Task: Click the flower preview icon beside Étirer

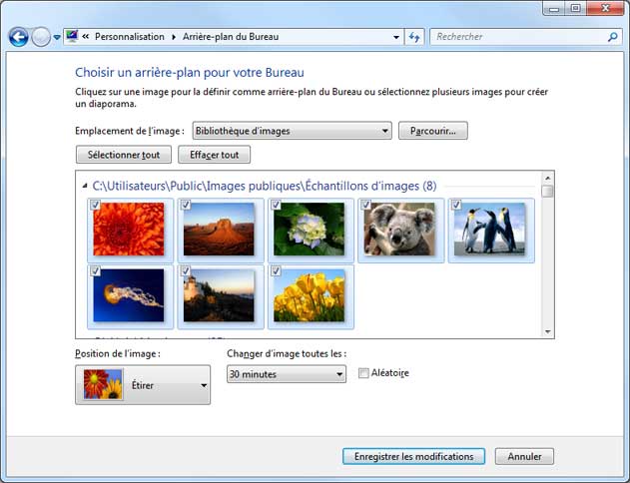Action: (x=103, y=384)
